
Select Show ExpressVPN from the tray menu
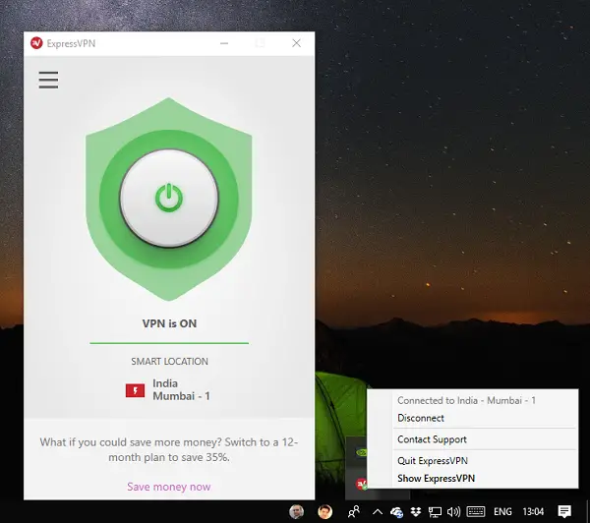(436, 478)
